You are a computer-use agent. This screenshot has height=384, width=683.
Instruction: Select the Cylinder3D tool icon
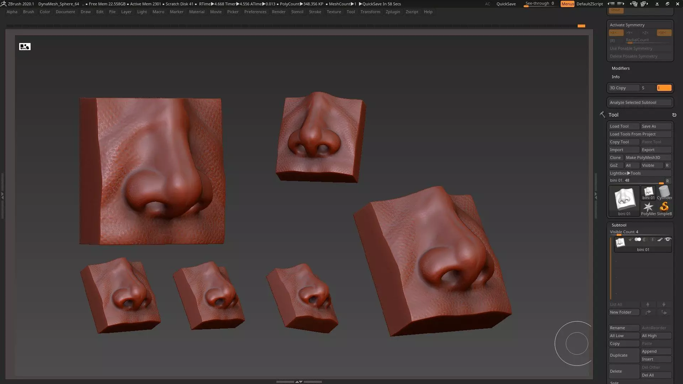(x=664, y=193)
